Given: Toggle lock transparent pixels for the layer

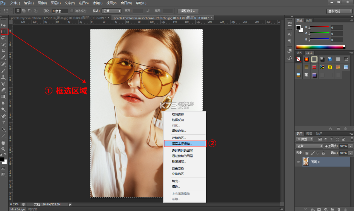Looking at the screenshot, I should 307,153.
